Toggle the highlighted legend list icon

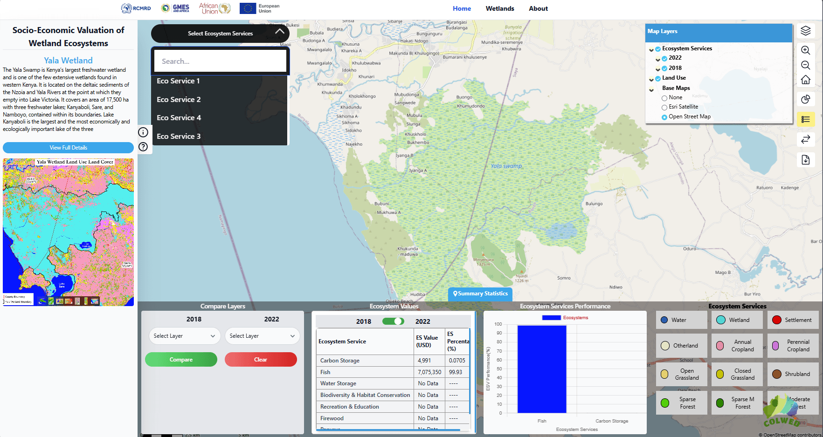coord(805,119)
